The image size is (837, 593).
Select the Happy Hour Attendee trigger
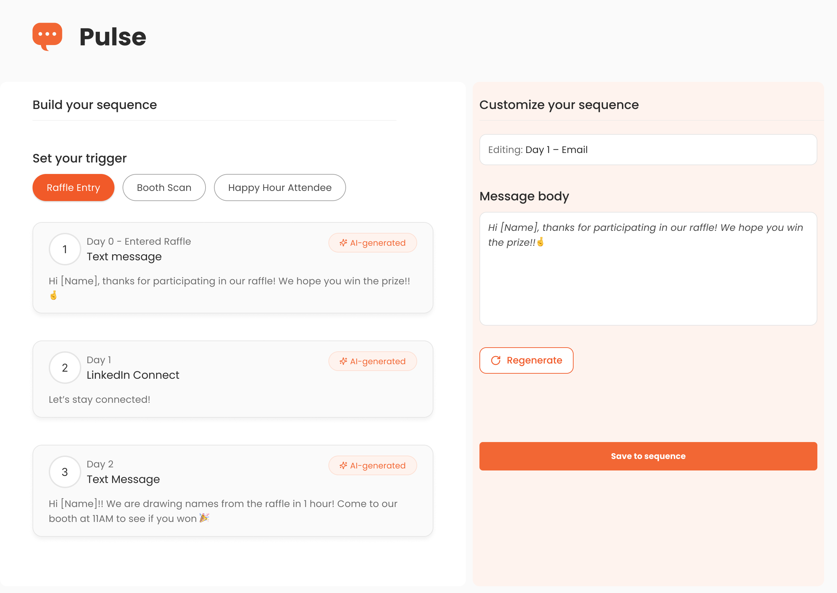pos(280,187)
